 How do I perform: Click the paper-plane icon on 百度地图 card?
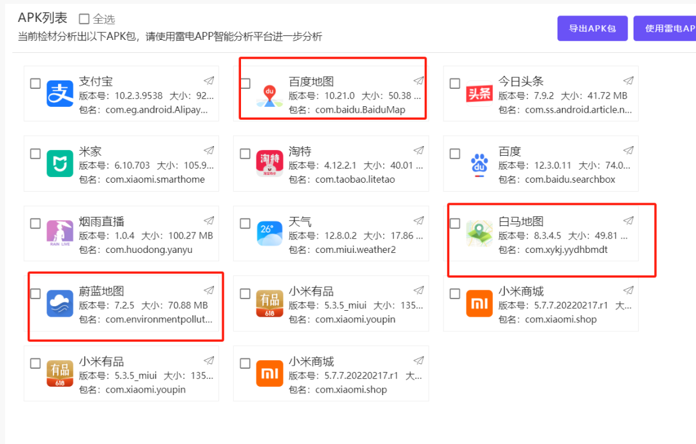(419, 80)
